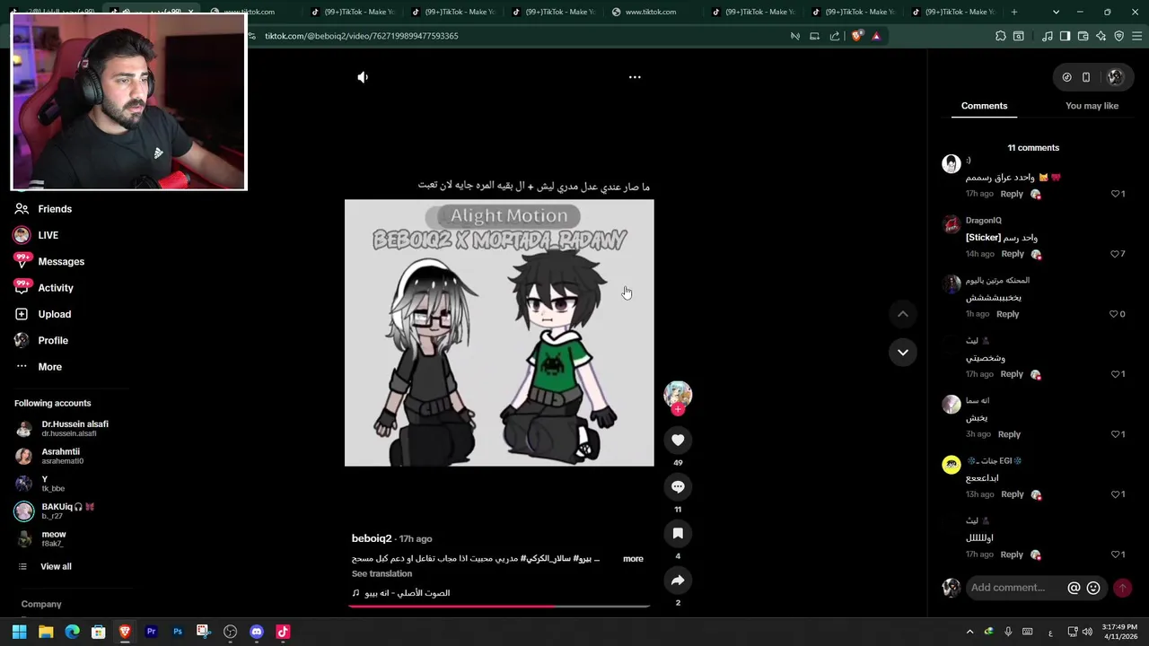Open Brave Rewards triangle icon
Viewport: 1149px width, 646px height.
tap(876, 36)
